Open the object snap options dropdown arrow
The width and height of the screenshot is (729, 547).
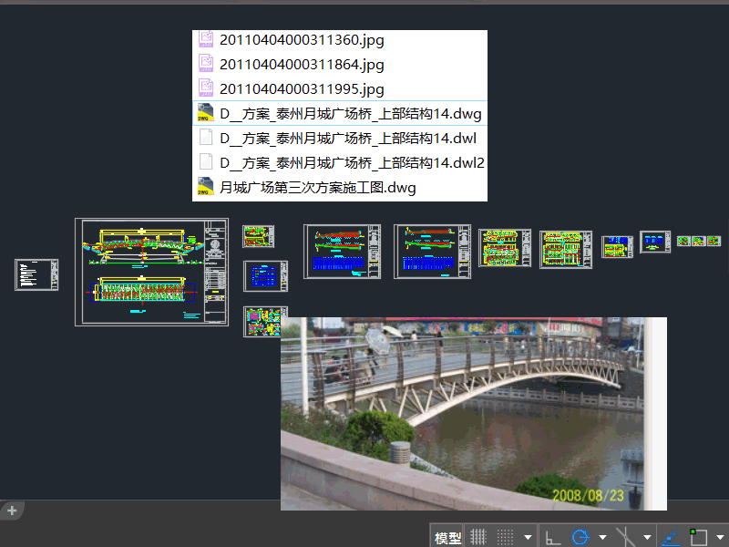721,538
